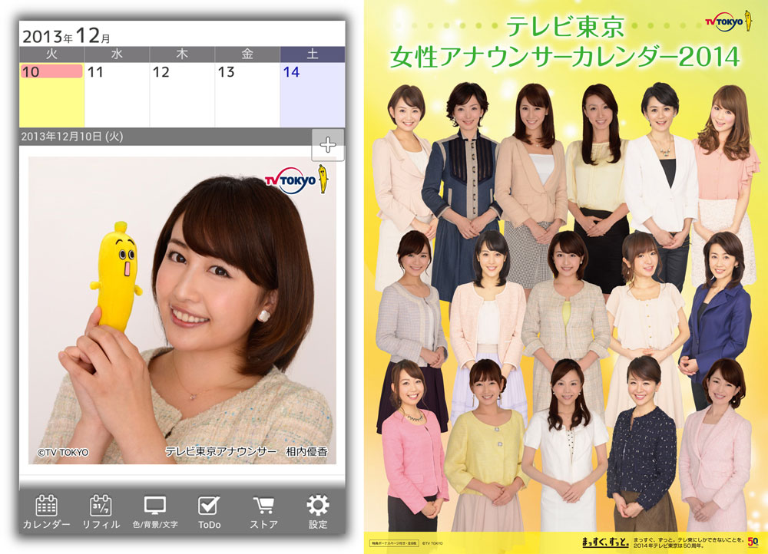The width and height of the screenshot is (768, 554).
Task: Tap the plus button to add event
Action: (328, 144)
